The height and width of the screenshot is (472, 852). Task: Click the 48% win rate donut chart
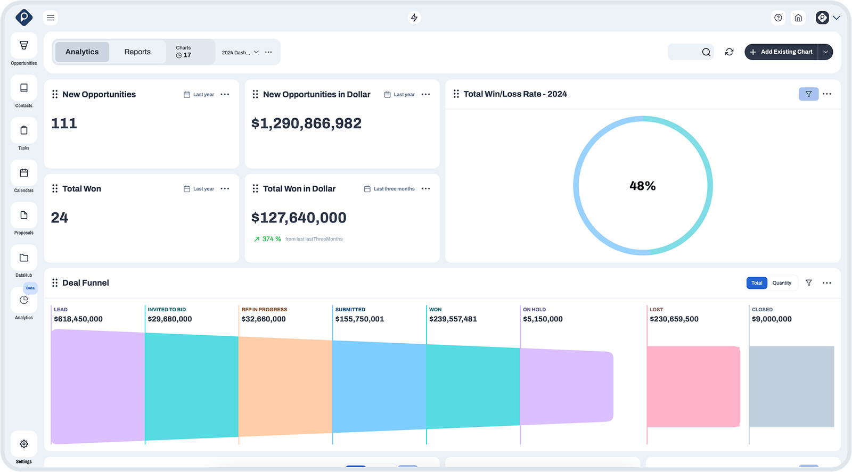coord(643,186)
